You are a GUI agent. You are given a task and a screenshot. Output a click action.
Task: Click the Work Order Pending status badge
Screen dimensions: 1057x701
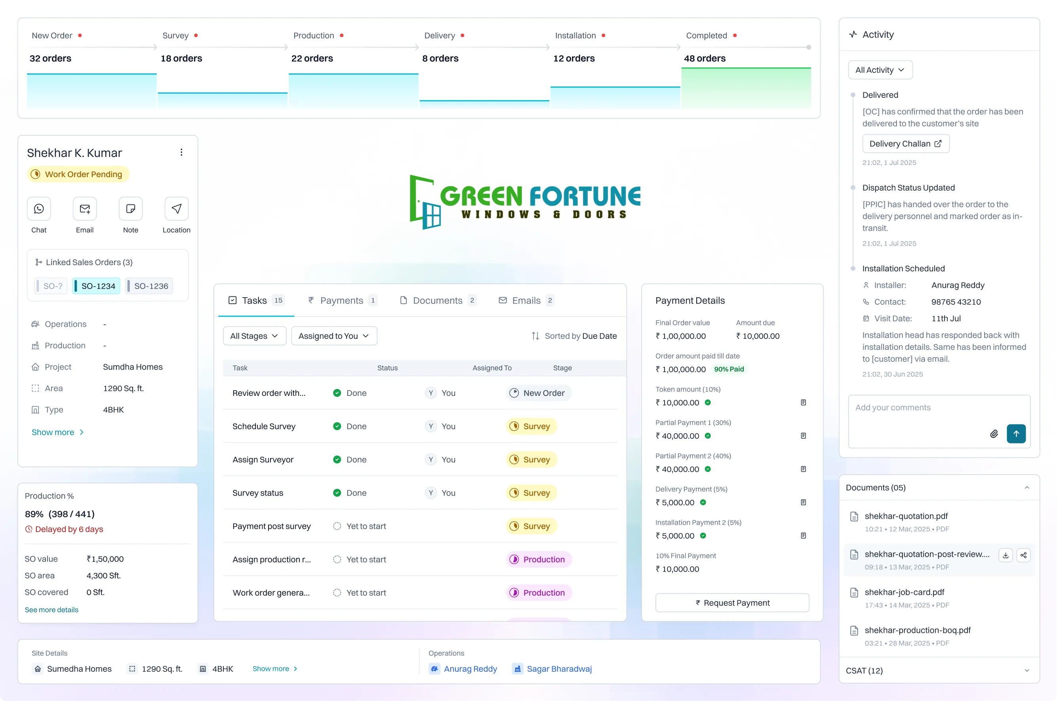(78, 174)
